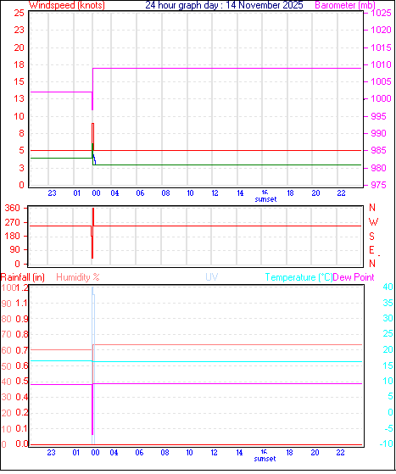Viewport: 396px width, 474px height.
Task: Click the 'Barometer (mb)' axis title
Action: click(345, 5)
